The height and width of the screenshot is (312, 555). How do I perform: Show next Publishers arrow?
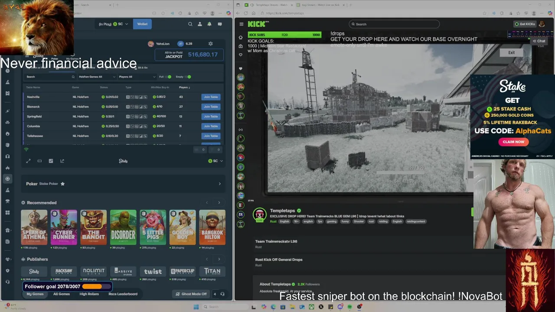click(219, 259)
